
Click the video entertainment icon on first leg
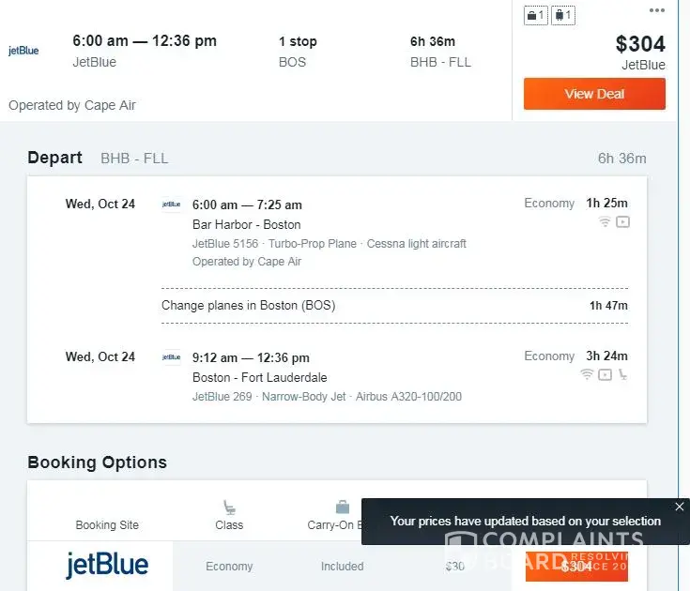click(622, 222)
